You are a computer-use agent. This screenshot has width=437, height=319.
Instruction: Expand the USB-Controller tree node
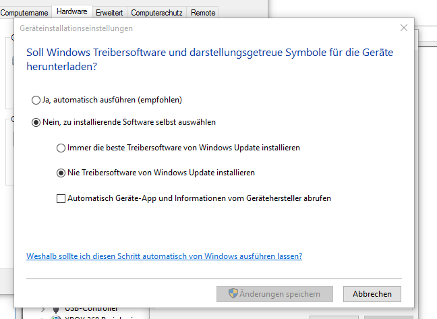pos(43,310)
